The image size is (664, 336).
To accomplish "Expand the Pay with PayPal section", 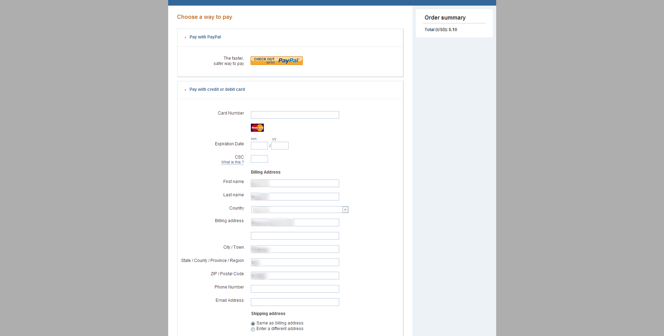I will pyautogui.click(x=205, y=37).
